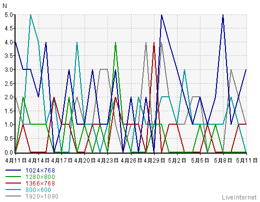Image resolution: width=260 pixels, height=202 pixels.
Task: Click the 4.5 y-axis value
Action: click(8, 28)
